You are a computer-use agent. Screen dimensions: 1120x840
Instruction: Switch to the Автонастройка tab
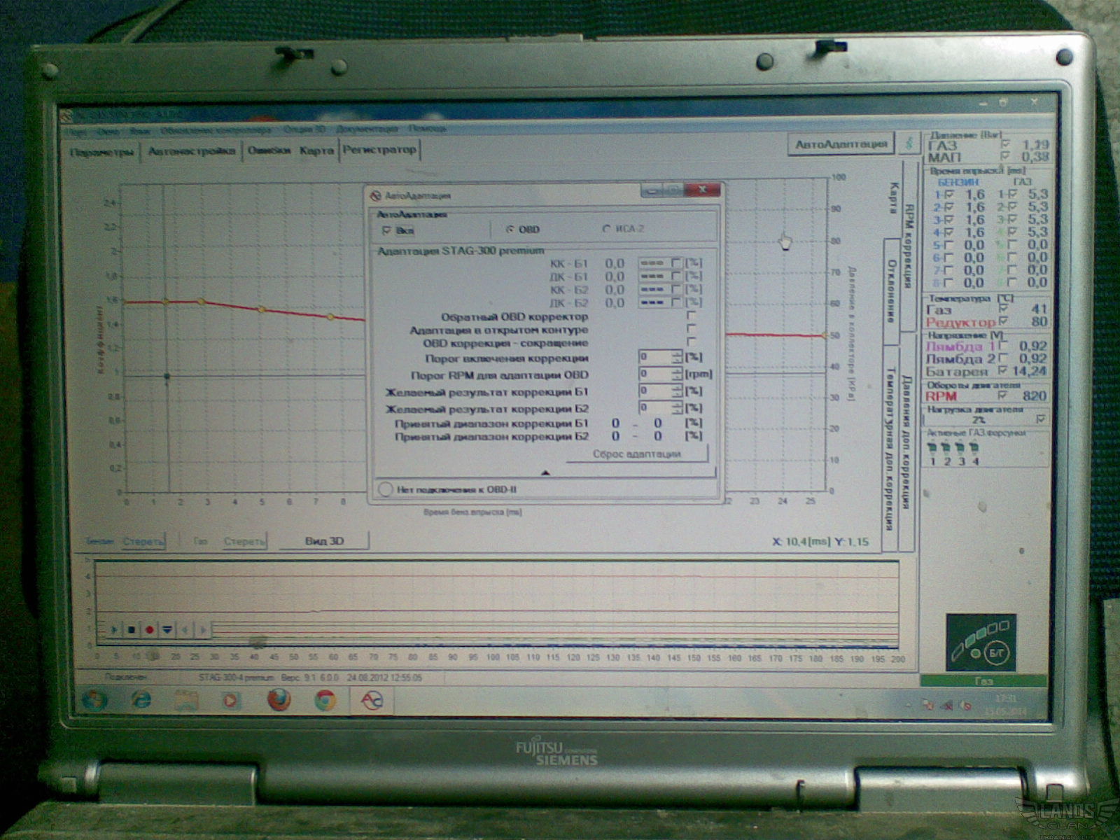click(x=191, y=150)
